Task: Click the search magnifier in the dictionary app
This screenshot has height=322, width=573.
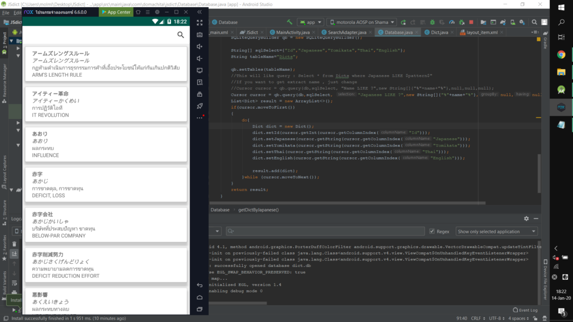Action: coord(181,35)
